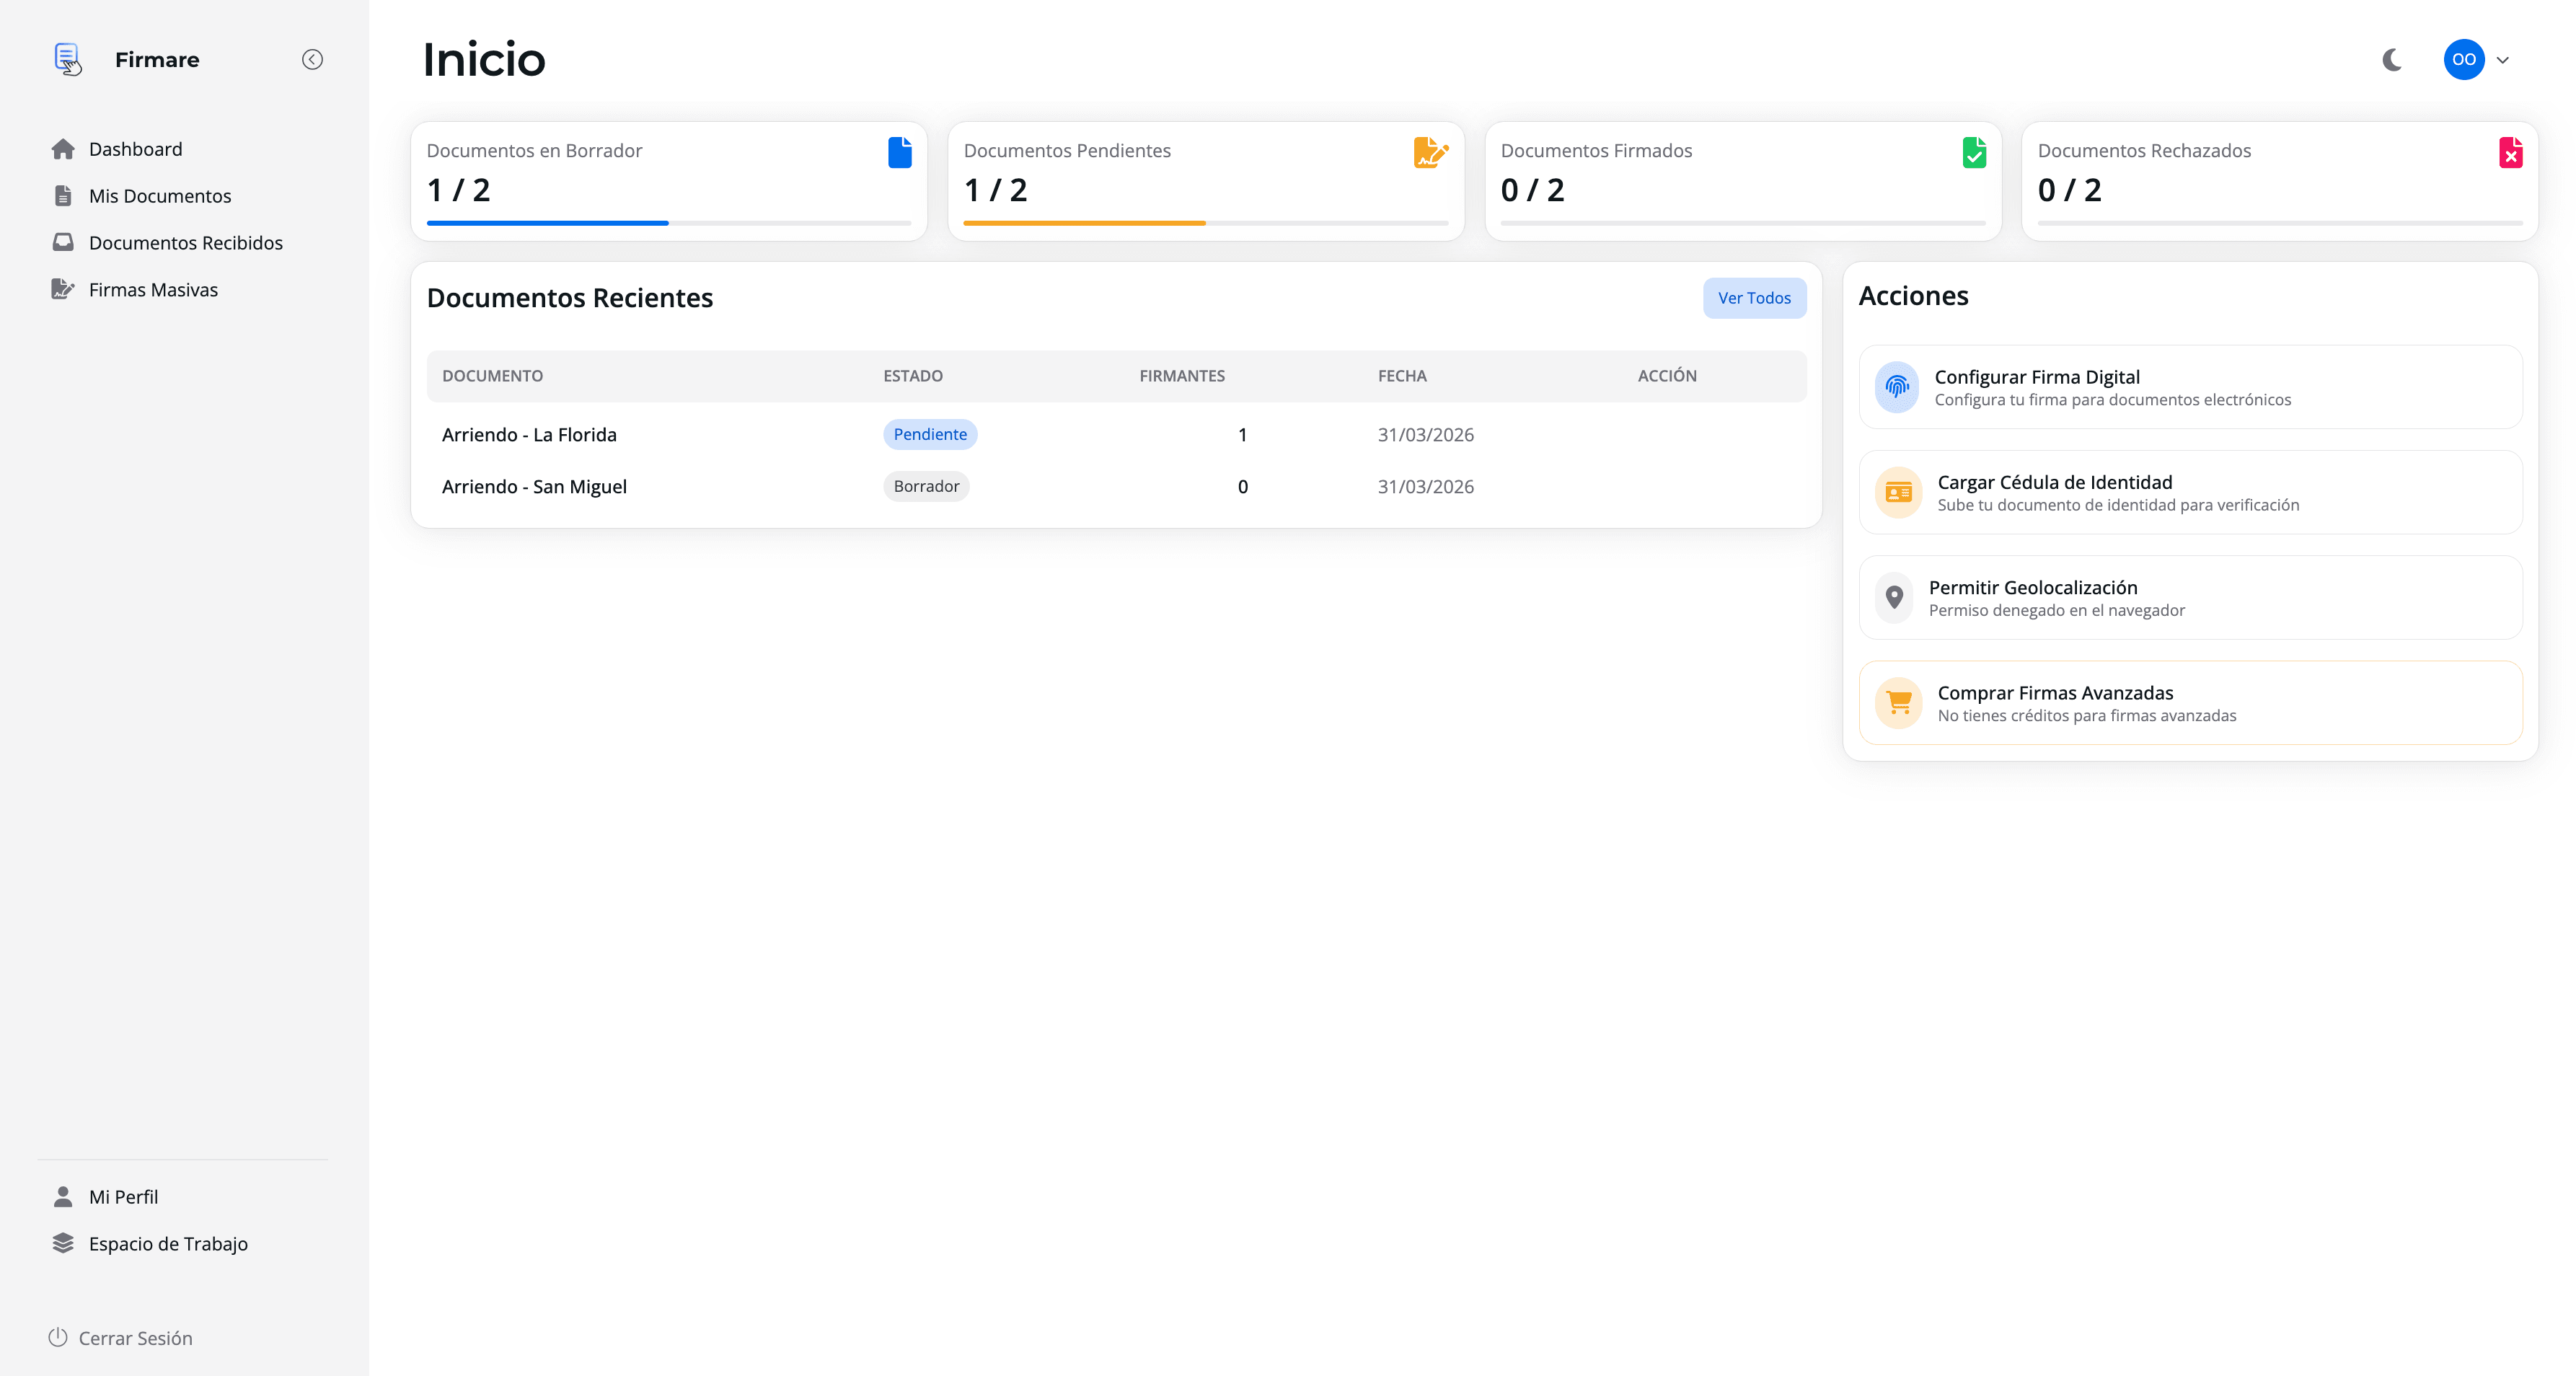Select Espacio de Trabajo in the sidebar
2576x1376 pixels.
[x=168, y=1244]
